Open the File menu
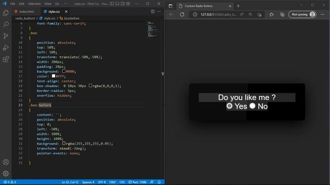Viewport: 330px width, 185px height. click(x=12, y=4)
